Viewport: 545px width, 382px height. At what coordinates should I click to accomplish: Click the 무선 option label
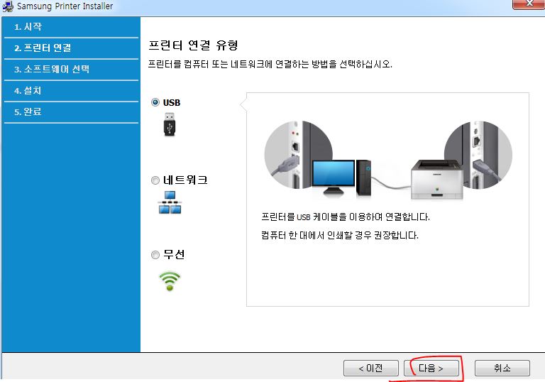(x=174, y=255)
